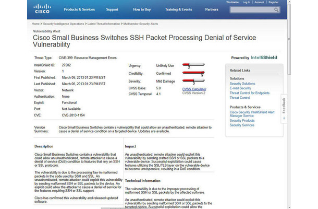Viewport: 318px width, 209px height.
Task: Open the CVSS Calculator link
Action: (x=194, y=89)
